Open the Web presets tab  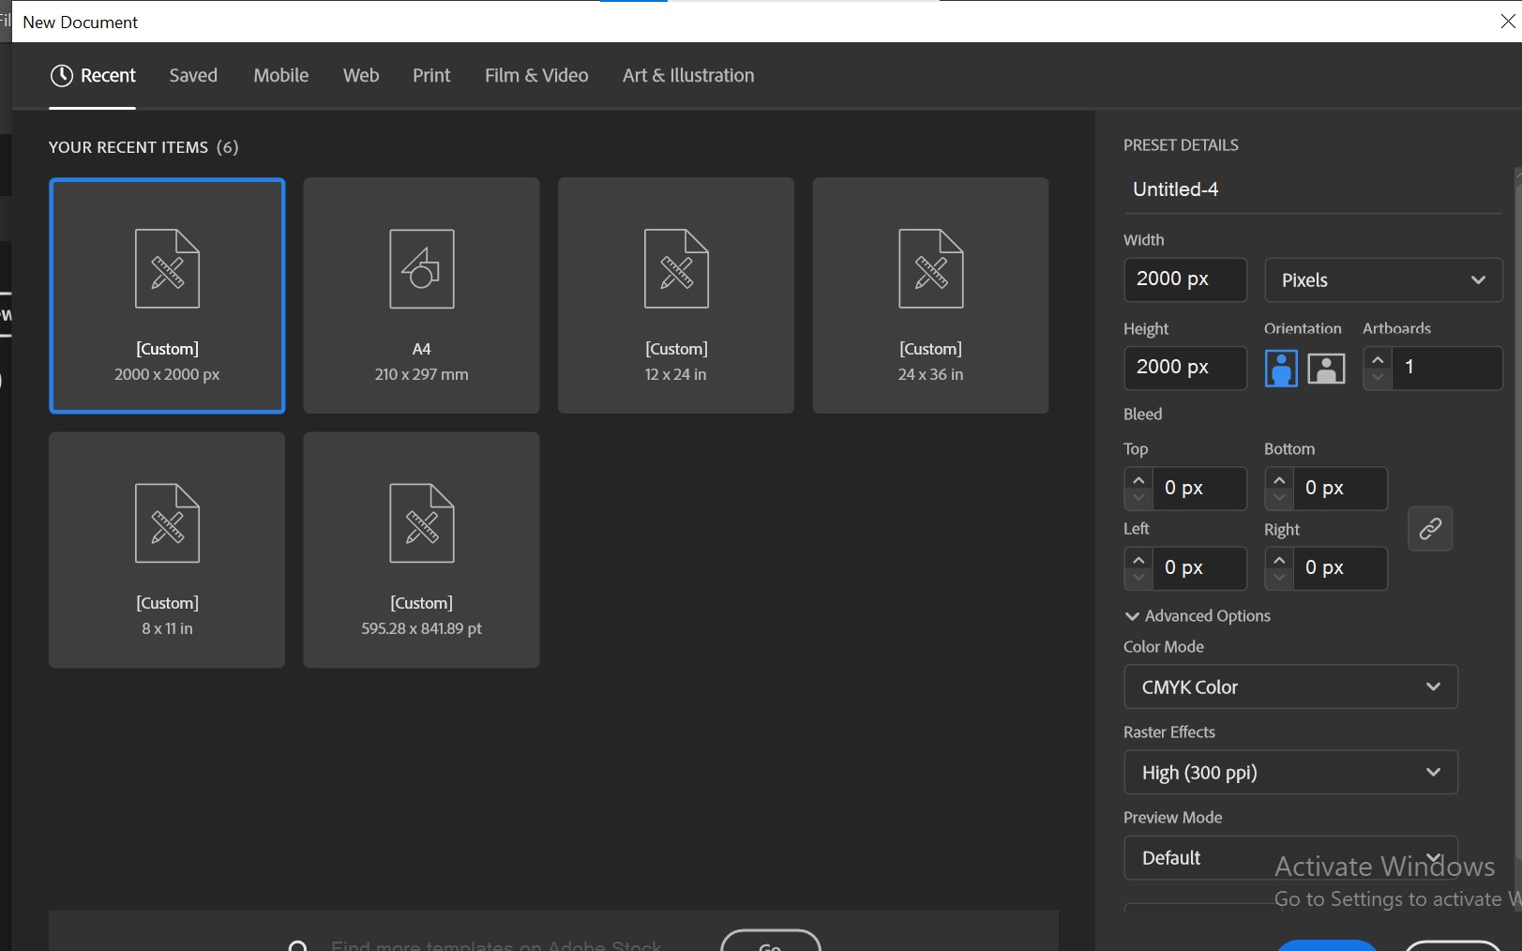361,75
